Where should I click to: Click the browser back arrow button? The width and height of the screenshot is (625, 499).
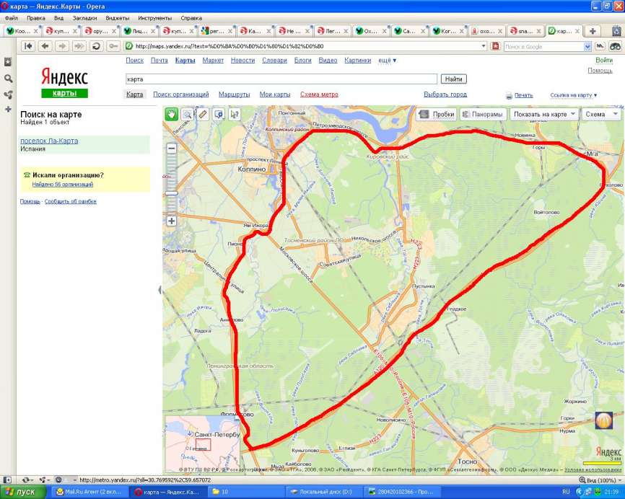[x=45, y=46]
